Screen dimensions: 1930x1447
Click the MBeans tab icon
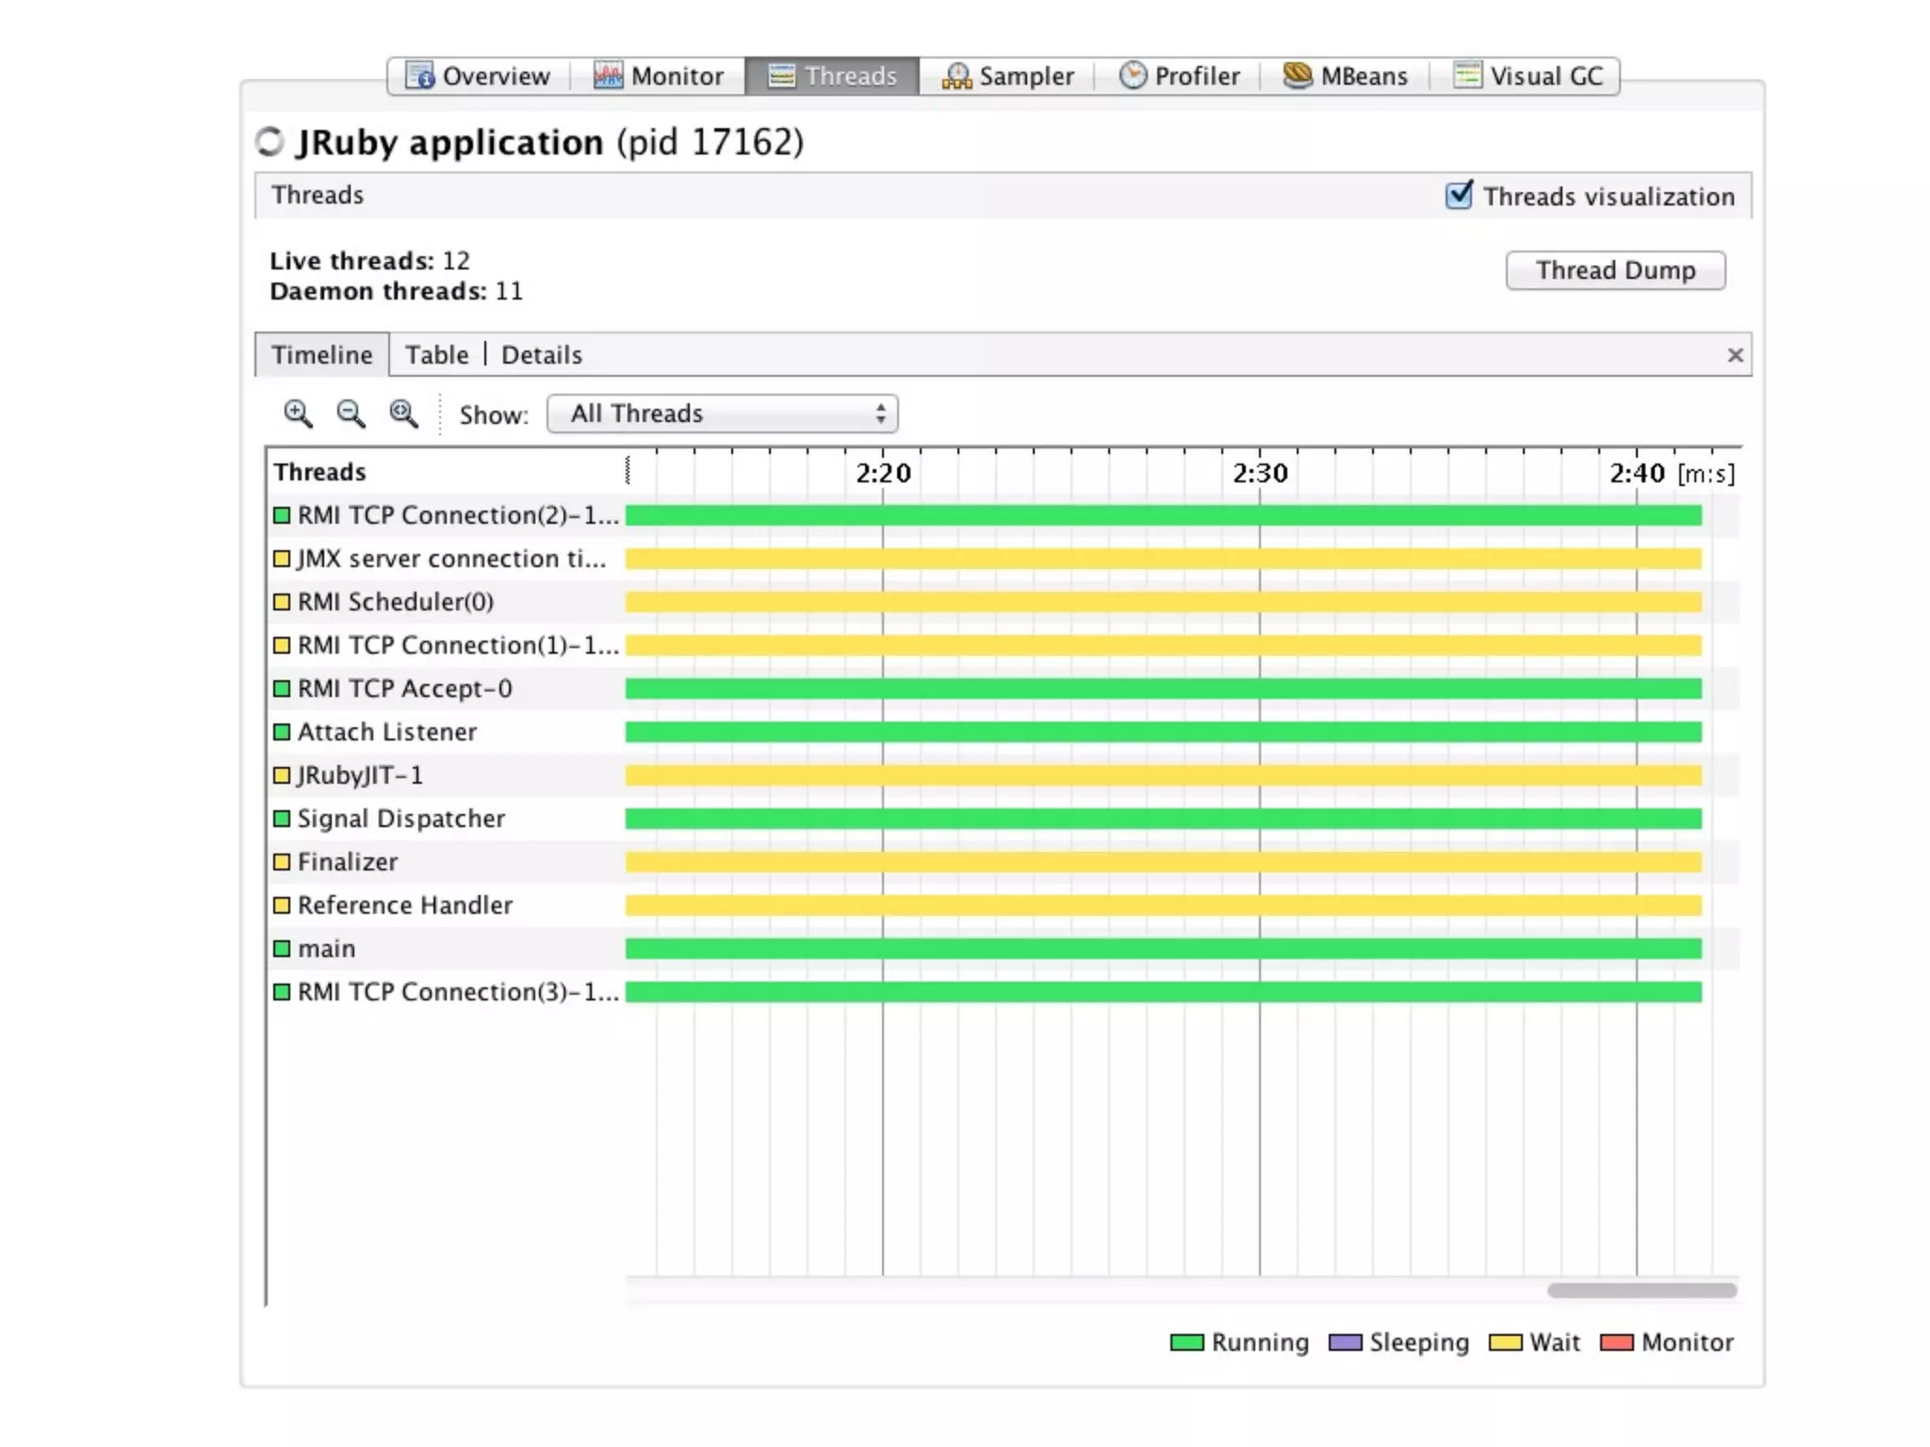(1298, 75)
